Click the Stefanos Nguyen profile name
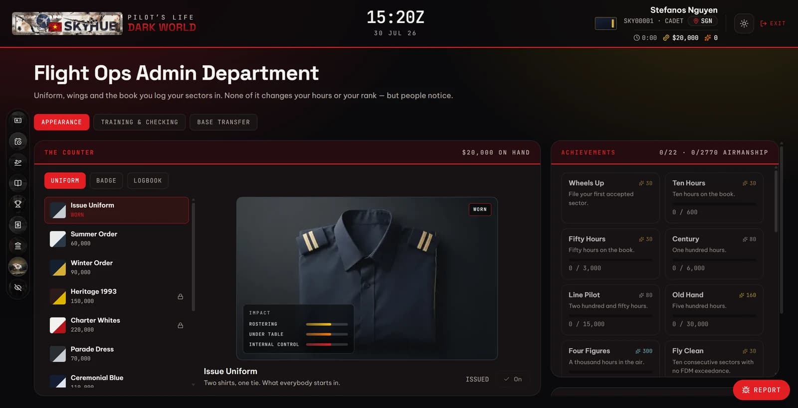 click(x=684, y=10)
